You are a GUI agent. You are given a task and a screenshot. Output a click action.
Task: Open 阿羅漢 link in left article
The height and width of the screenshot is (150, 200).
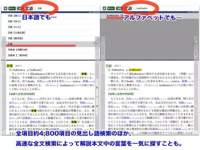(x=55, y=129)
